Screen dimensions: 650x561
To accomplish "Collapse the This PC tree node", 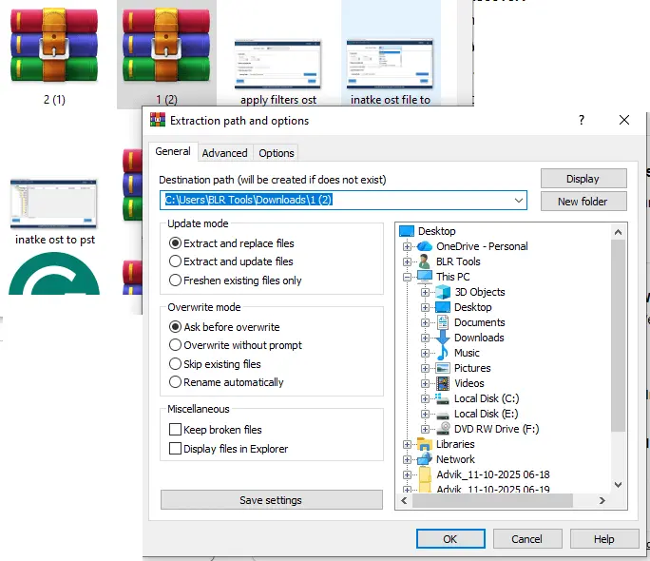I will pos(407,277).
